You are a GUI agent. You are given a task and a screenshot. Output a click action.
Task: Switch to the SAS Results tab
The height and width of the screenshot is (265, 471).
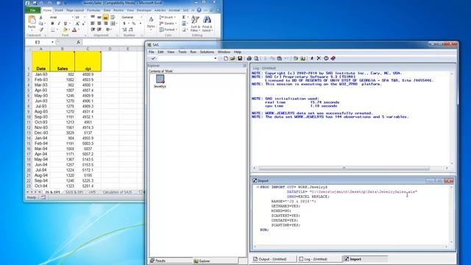point(170,261)
